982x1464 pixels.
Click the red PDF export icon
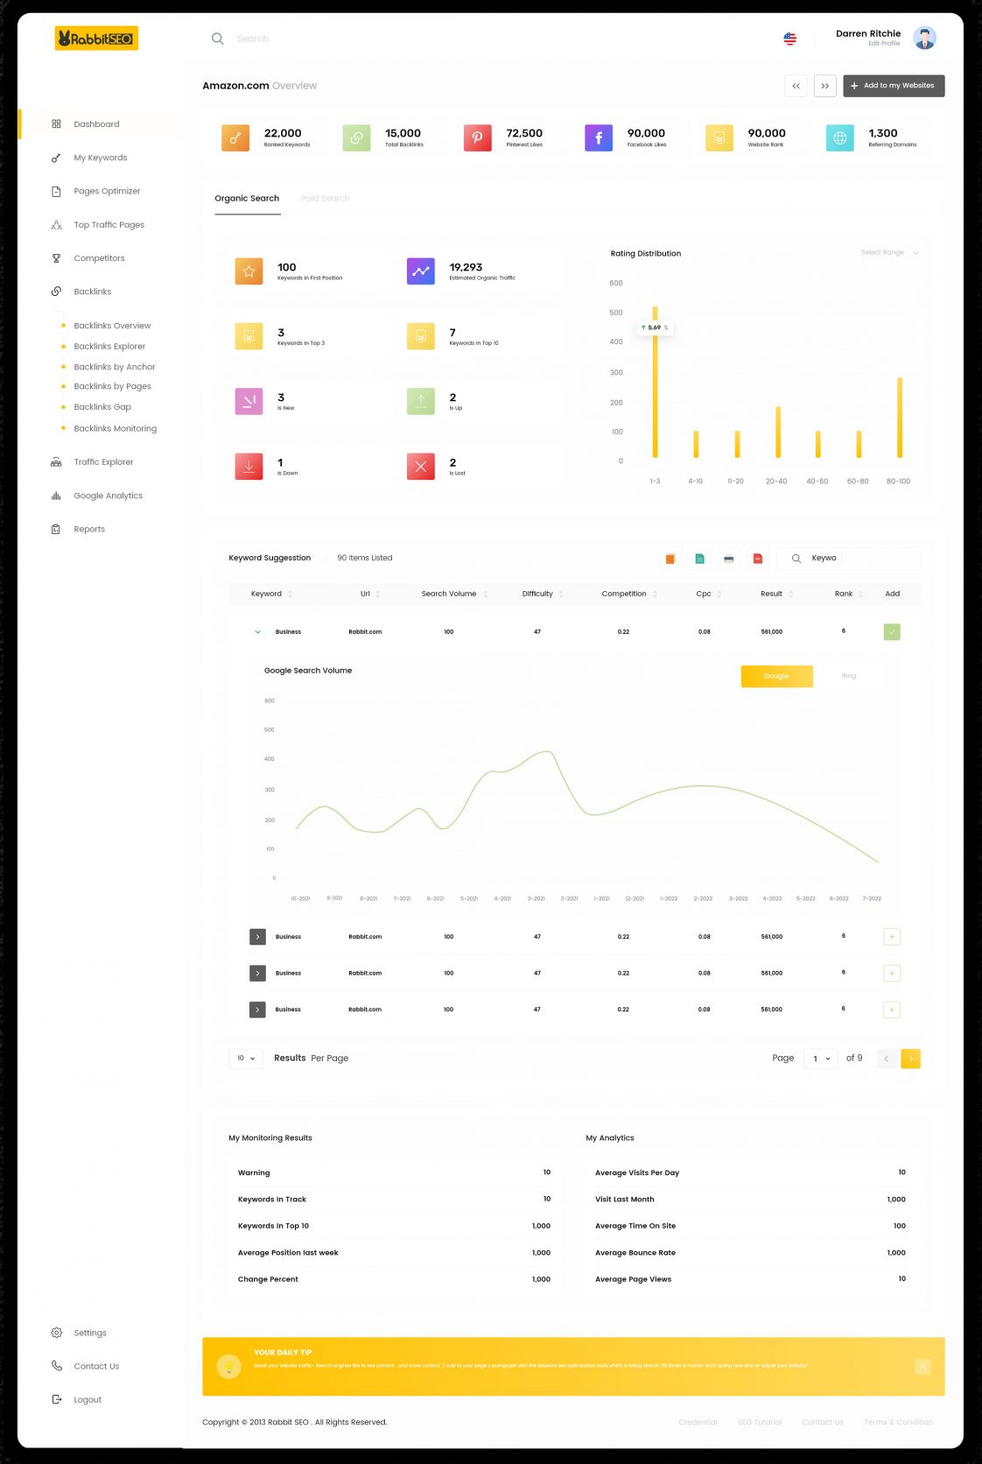[758, 559]
